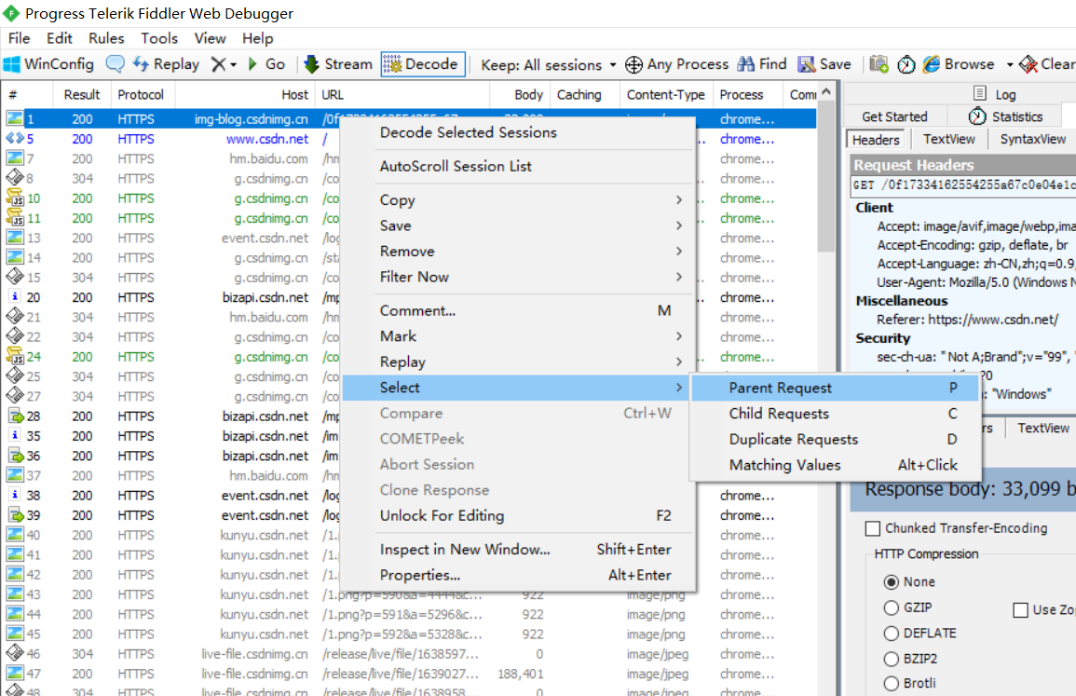Click the Response body size banner
The height and width of the screenshot is (696, 1076).
[x=962, y=489]
